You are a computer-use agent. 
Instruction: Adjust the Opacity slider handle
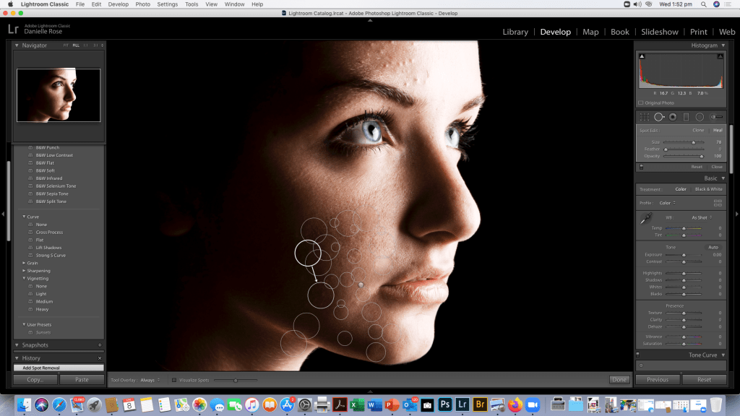[701, 156]
